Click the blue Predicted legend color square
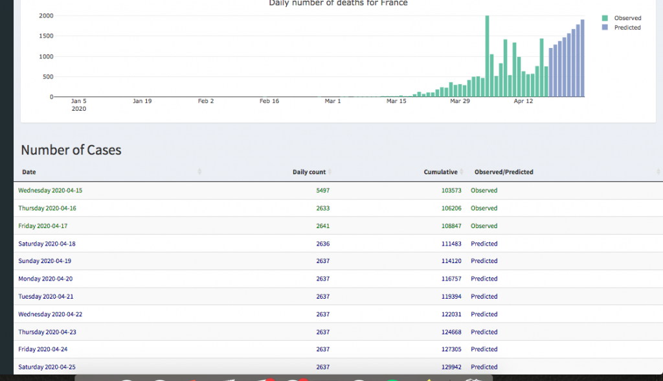 pyautogui.click(x=605, y=28)
